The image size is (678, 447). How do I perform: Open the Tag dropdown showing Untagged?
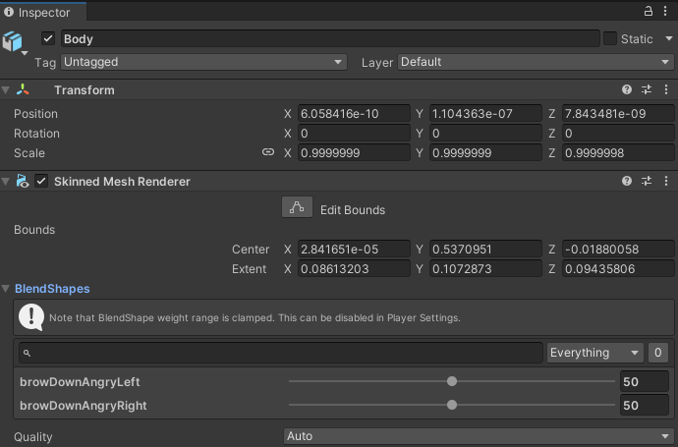coord(203,62)
